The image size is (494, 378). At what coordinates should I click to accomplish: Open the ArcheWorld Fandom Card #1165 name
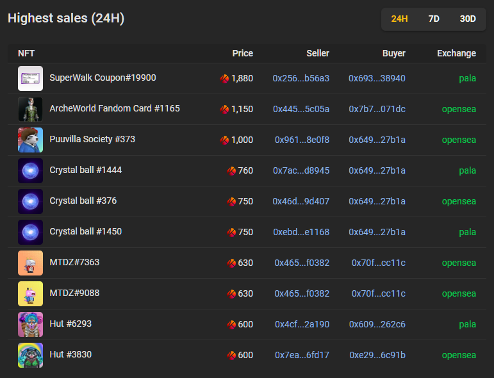click(x=115, y=108)
